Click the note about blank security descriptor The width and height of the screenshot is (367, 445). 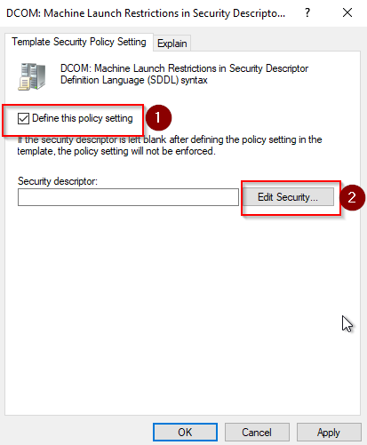(x=170, y=146)
